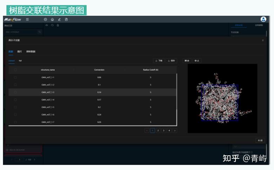
Task: Click the 3D crosslinked molecule viewer
Action: (222, 98)
